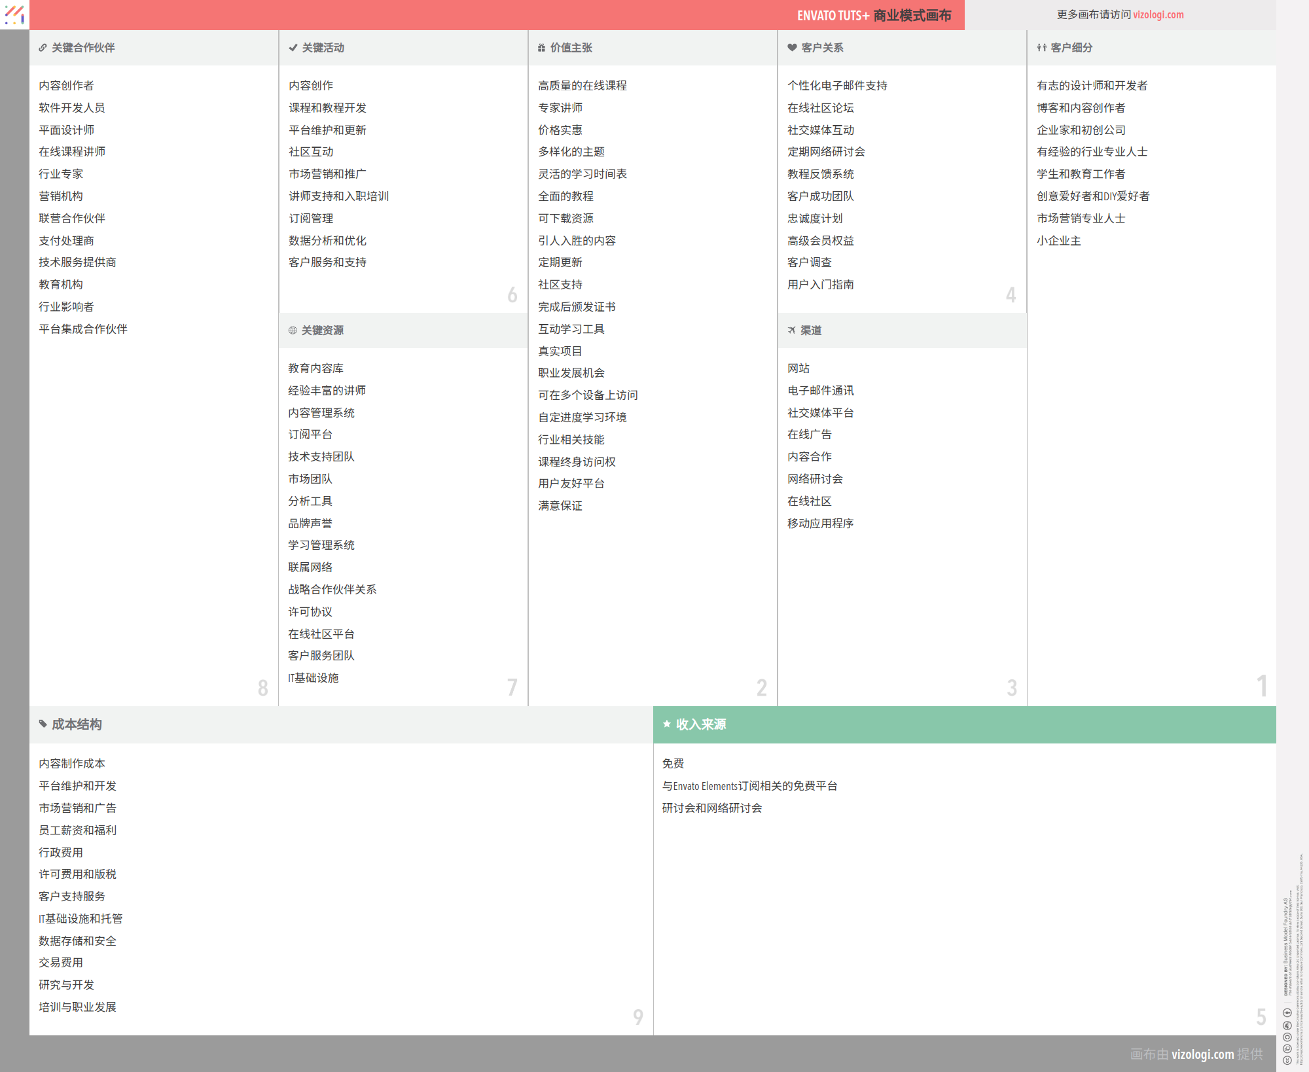Click the gift icon beside 价值主张
This screenshot has width=1309, height=1072.
[x=541, y=48]
